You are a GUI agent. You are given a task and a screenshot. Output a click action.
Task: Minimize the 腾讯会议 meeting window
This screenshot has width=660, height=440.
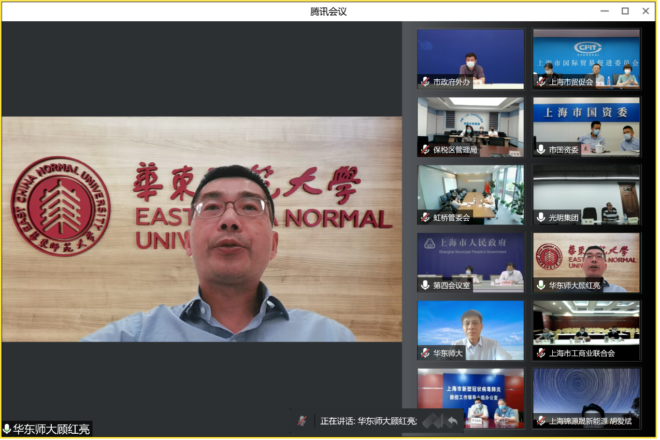(604, 11)
